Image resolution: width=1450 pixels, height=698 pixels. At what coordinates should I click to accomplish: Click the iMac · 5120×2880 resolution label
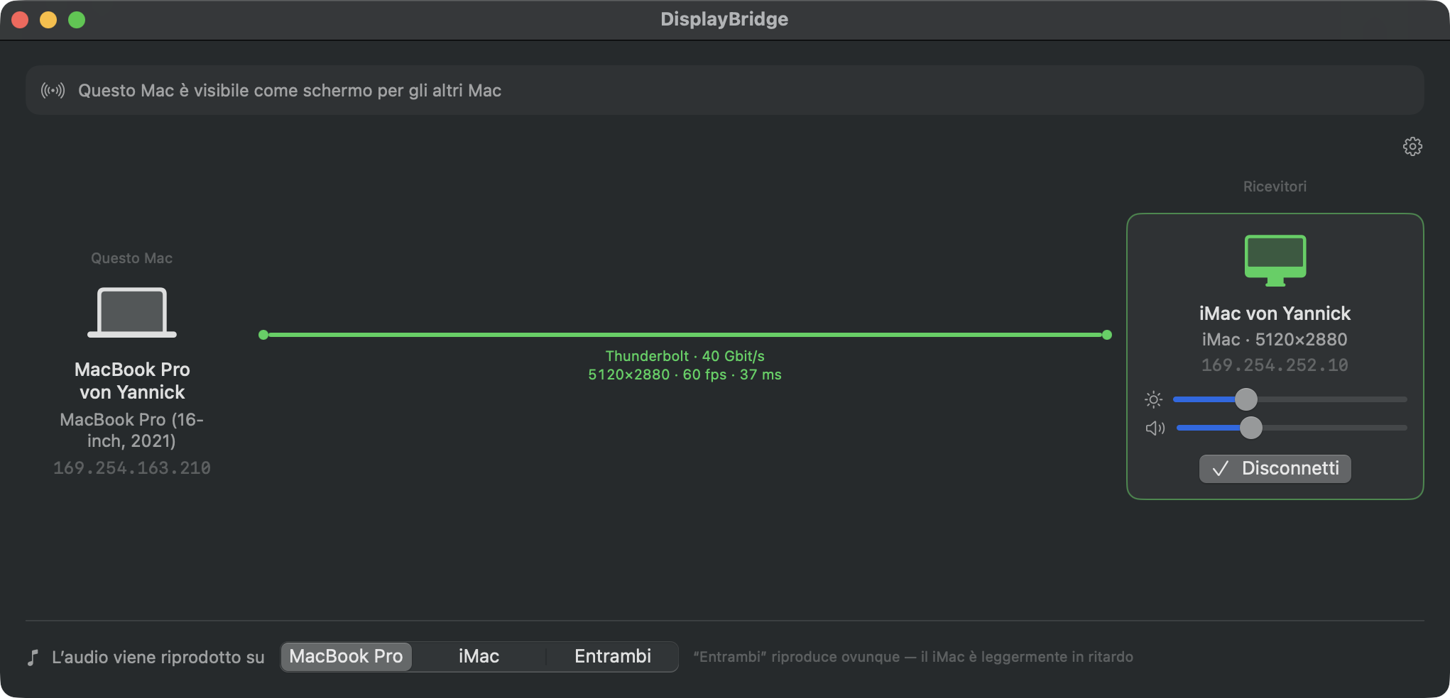pyautogui.click(x=1275, y=340)
